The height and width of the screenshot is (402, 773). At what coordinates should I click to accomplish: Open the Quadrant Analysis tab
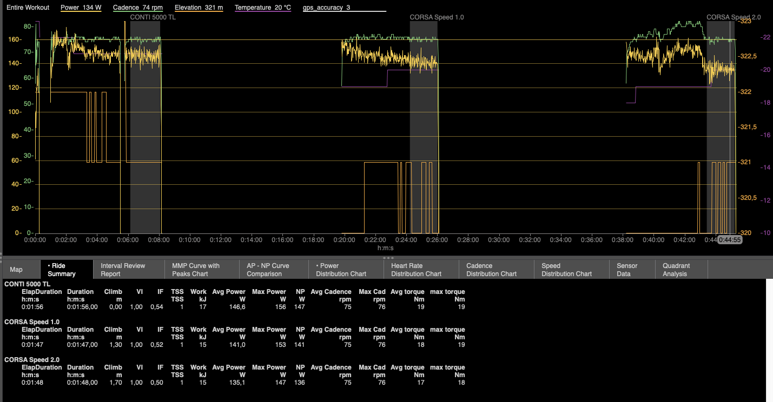pyautogui.click(x=677, y=270)
